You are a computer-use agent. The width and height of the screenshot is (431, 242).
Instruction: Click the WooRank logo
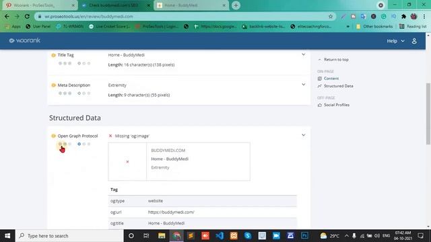(25, 40)
